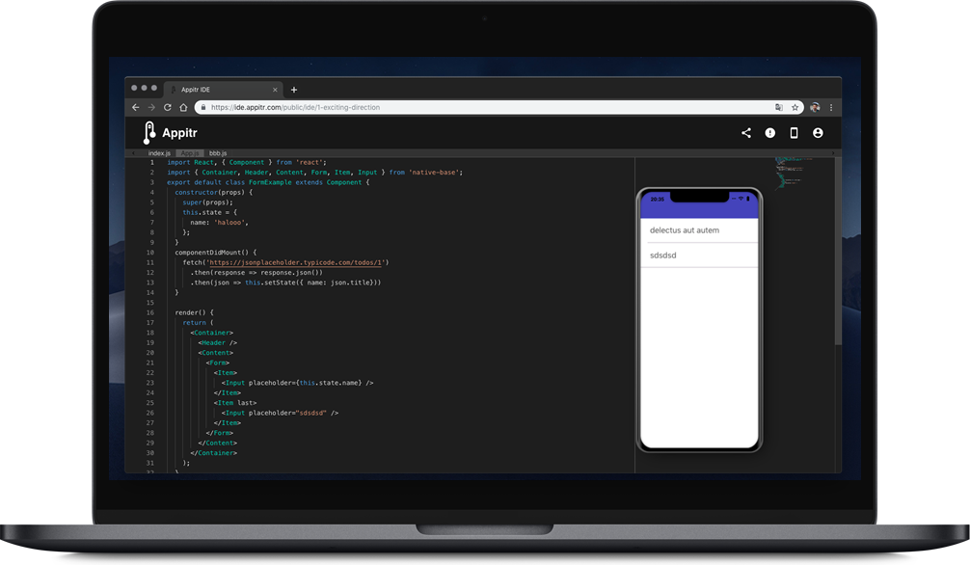Image resolution: width=970 pixels, height=565 pixels.
Task: Open the browser home page icon
Action: coord(183,107)
